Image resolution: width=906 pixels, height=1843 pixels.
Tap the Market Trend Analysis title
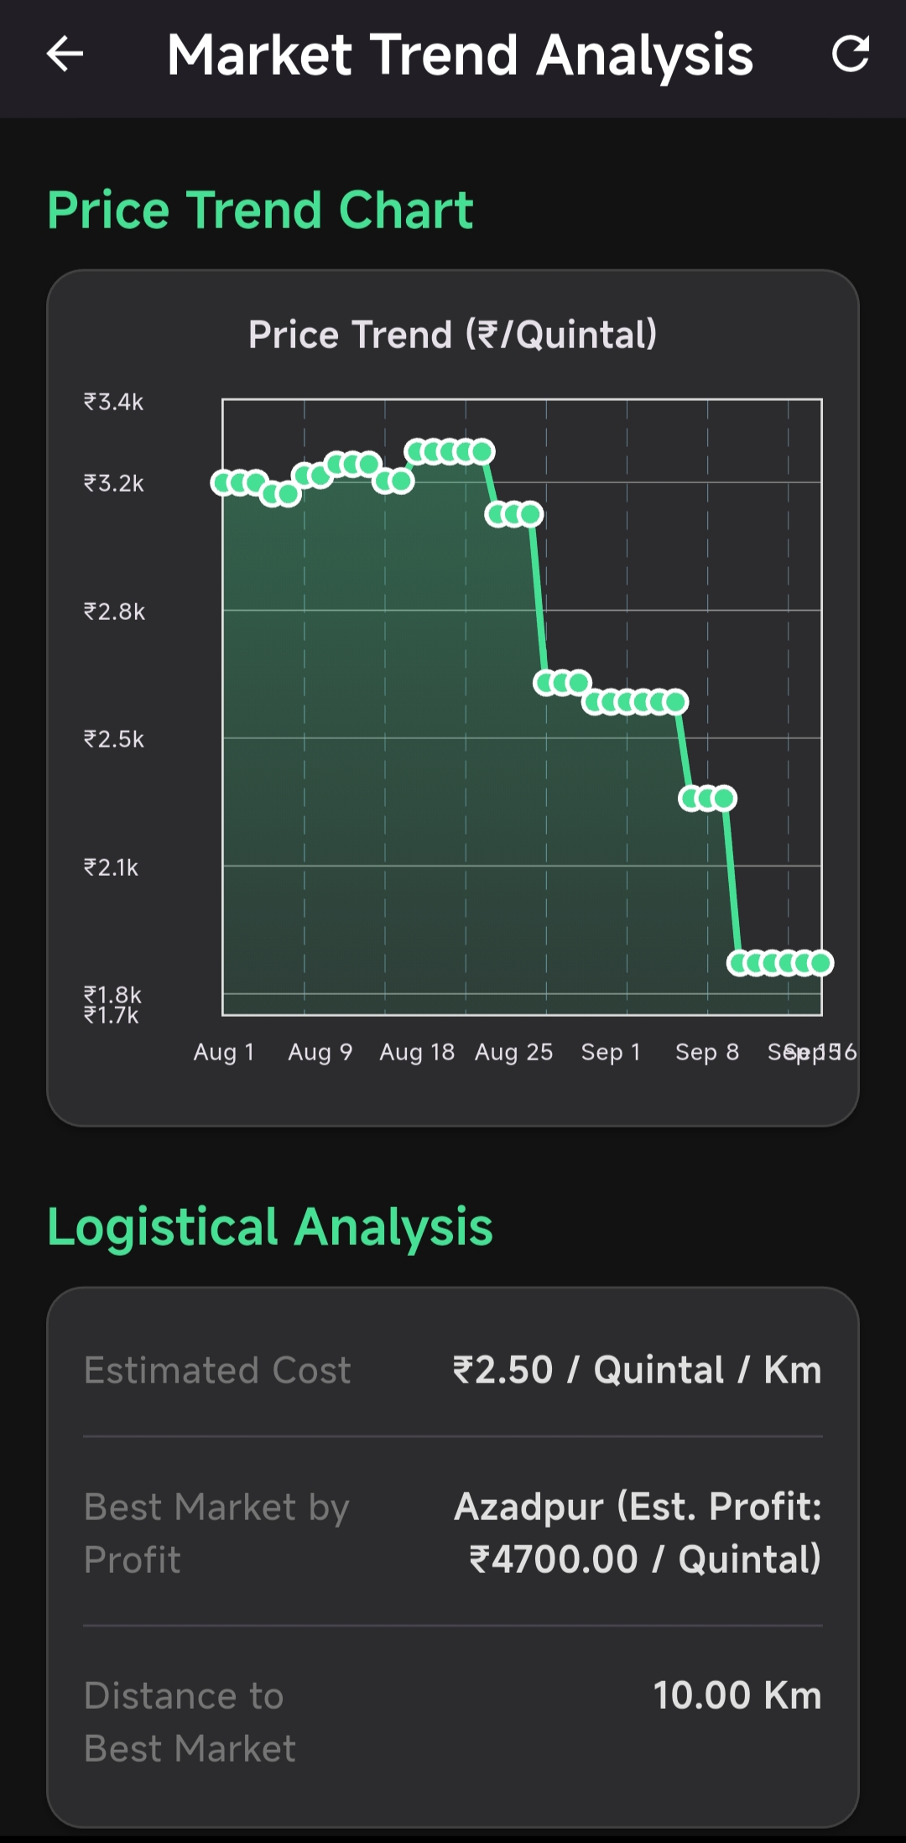click(460, 55)
